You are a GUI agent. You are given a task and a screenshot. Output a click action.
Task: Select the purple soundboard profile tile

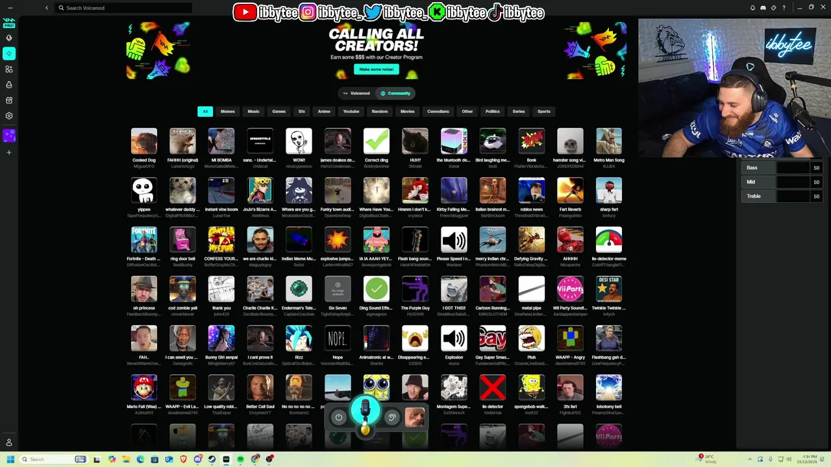click(x=9, y=136)
